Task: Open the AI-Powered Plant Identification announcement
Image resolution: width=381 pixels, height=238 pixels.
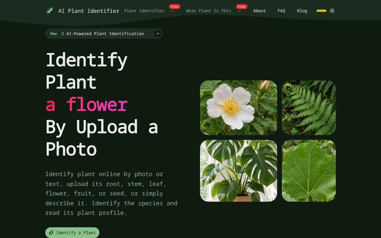Action: click(x=104, y=34)
